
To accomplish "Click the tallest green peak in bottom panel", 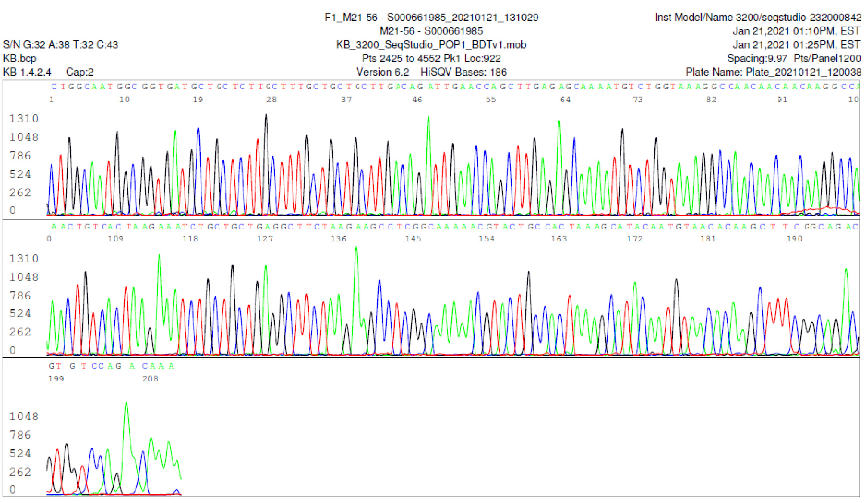I will (126, 404).
